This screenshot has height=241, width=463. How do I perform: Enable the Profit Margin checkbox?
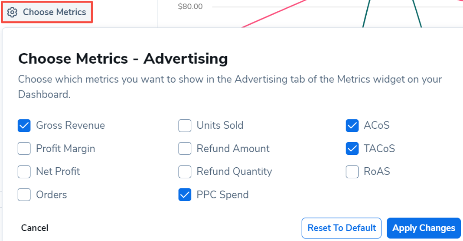pyautogui.click(x=24, y=149)
